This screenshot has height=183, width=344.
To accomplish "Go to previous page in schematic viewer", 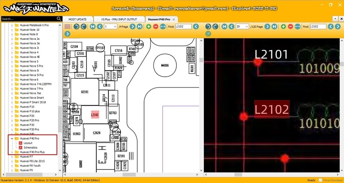I will coord(231,27).
